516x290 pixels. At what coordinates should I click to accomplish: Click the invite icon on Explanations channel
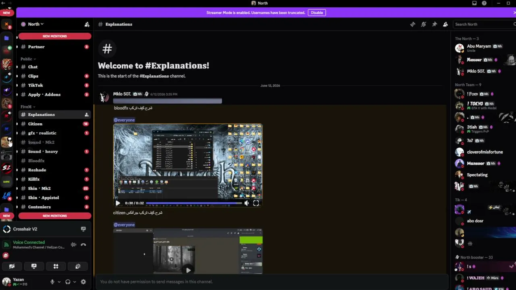tap(86, 115)
